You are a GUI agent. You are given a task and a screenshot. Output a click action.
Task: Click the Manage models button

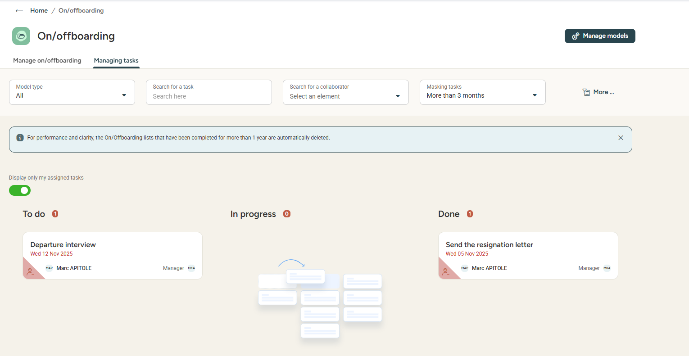pyautogui.click(x=599, y=36)
